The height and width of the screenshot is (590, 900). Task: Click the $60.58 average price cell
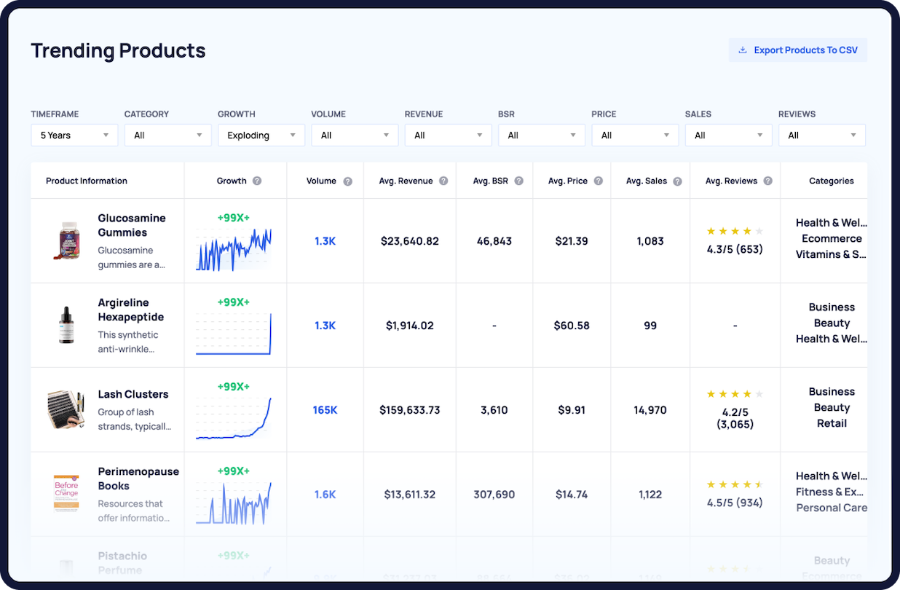click(x=572, y=326)
